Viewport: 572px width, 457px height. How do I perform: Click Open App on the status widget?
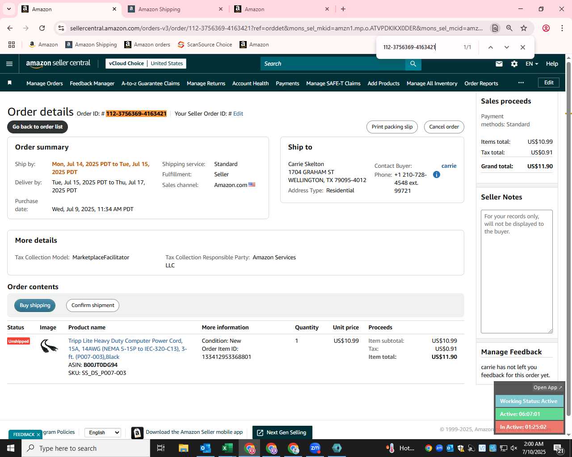point(548,387)
